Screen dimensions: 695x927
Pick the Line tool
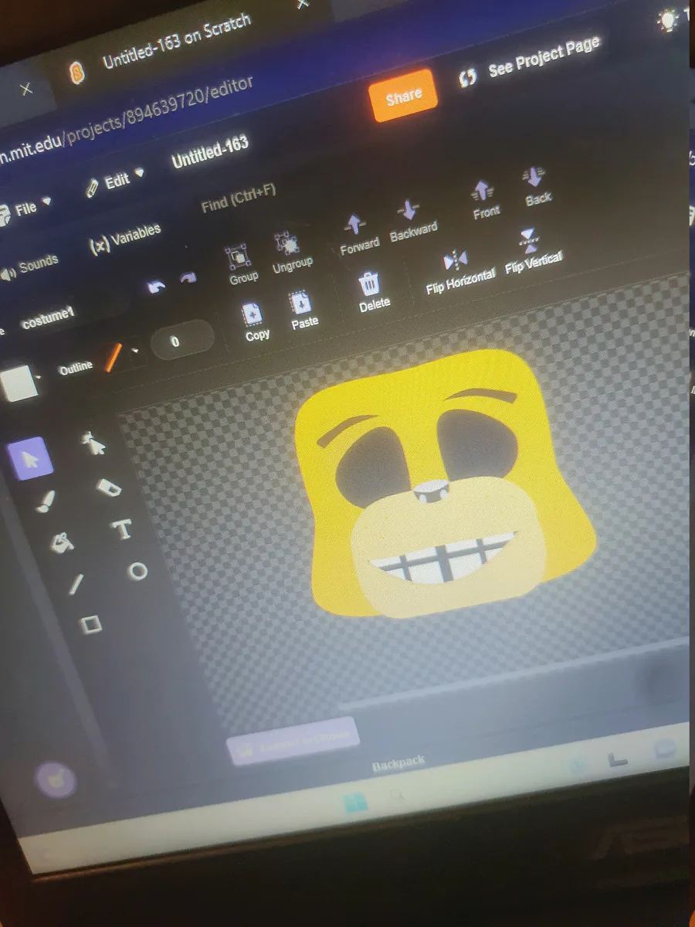point(76,583)
